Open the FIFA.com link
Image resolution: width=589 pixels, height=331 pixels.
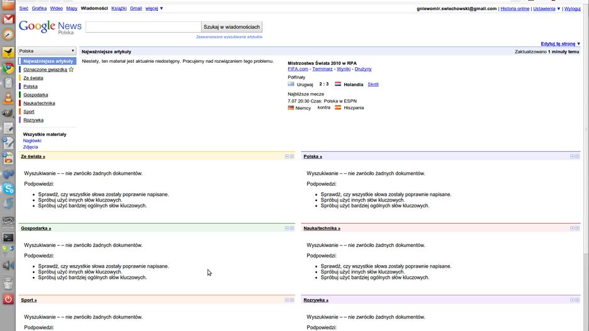pyautogui.click(x=298, y=68)
